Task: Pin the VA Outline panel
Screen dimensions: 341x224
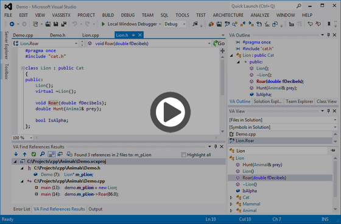Action: click(328, 35)
